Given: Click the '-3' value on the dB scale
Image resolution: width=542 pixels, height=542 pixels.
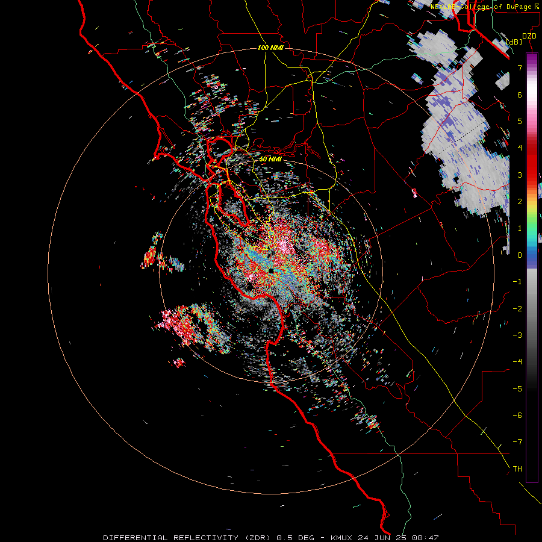Looking at the screenshot, I should (517, 335).
